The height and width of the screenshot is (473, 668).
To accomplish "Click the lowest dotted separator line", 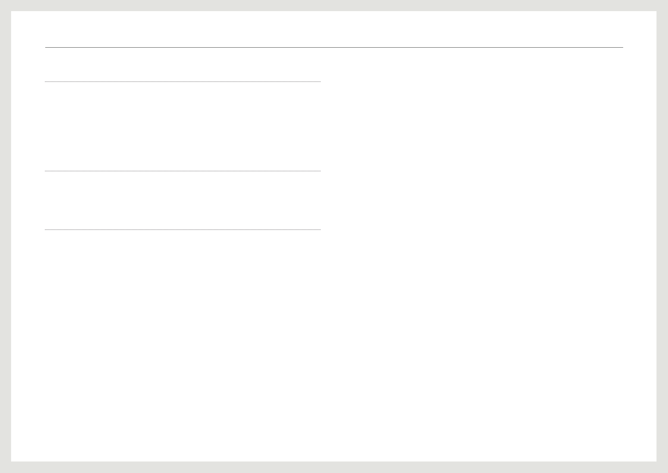I will pyautogui.click(x=182, y=229).
